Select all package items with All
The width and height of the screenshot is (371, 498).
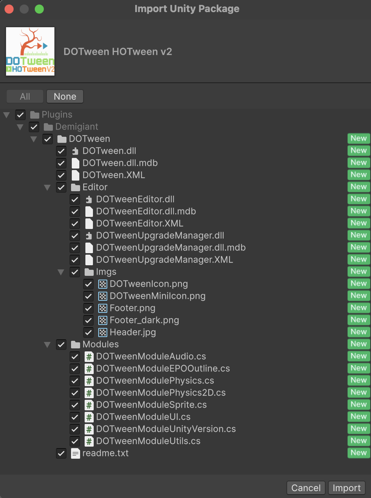click(25, 96)
